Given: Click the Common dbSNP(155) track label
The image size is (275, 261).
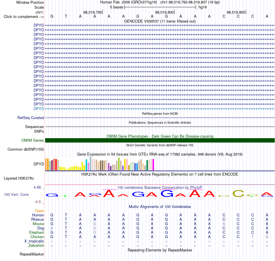Looking at the screenshot, I should point(25,149).
